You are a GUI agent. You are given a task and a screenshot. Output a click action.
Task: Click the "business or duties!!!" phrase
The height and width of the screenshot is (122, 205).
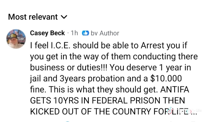point(68,67)
